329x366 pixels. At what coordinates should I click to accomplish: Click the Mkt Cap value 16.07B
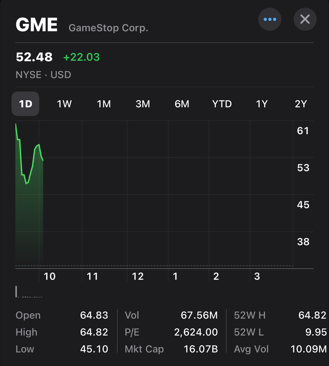pyautogui.click(x=201, y=349)
